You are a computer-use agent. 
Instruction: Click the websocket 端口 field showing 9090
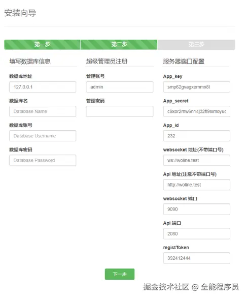197,209
